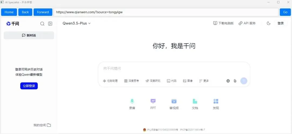Open 文档 shortcut
This screenshot has width=292, height=134.
click(x=195, y=104)
